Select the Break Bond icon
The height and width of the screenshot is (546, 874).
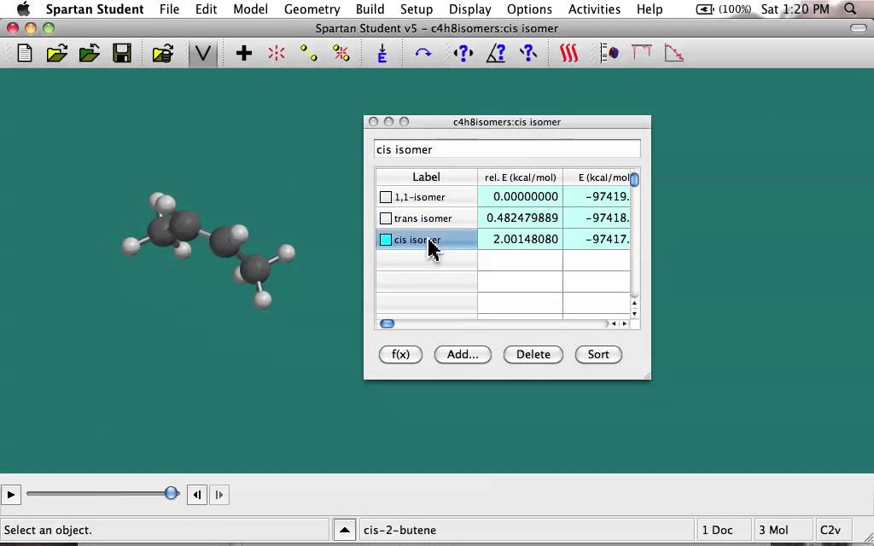tap(341, 54)
